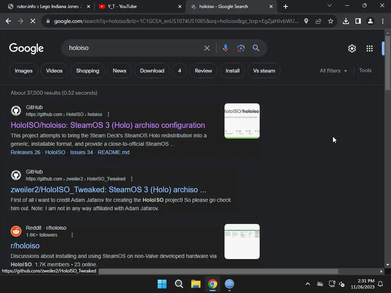Bookmark this tab with the star
Viewport: 391px width, 293px height.
(331, 21)
